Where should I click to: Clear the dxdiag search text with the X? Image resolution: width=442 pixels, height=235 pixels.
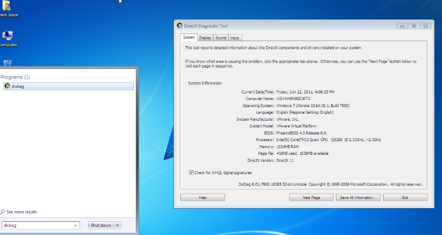pos(75,225)
